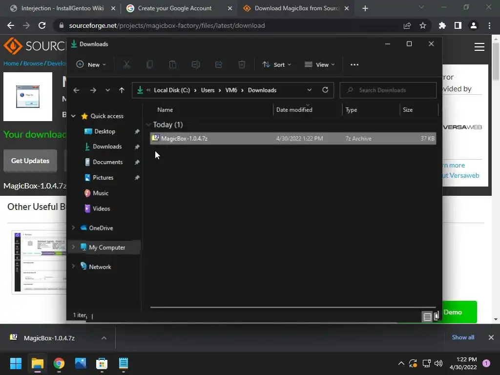Image resolution: width=500 pixels, height=375 pixels.
Task: Collapse the Today (1) group
Action: click(x=148, y=125)
